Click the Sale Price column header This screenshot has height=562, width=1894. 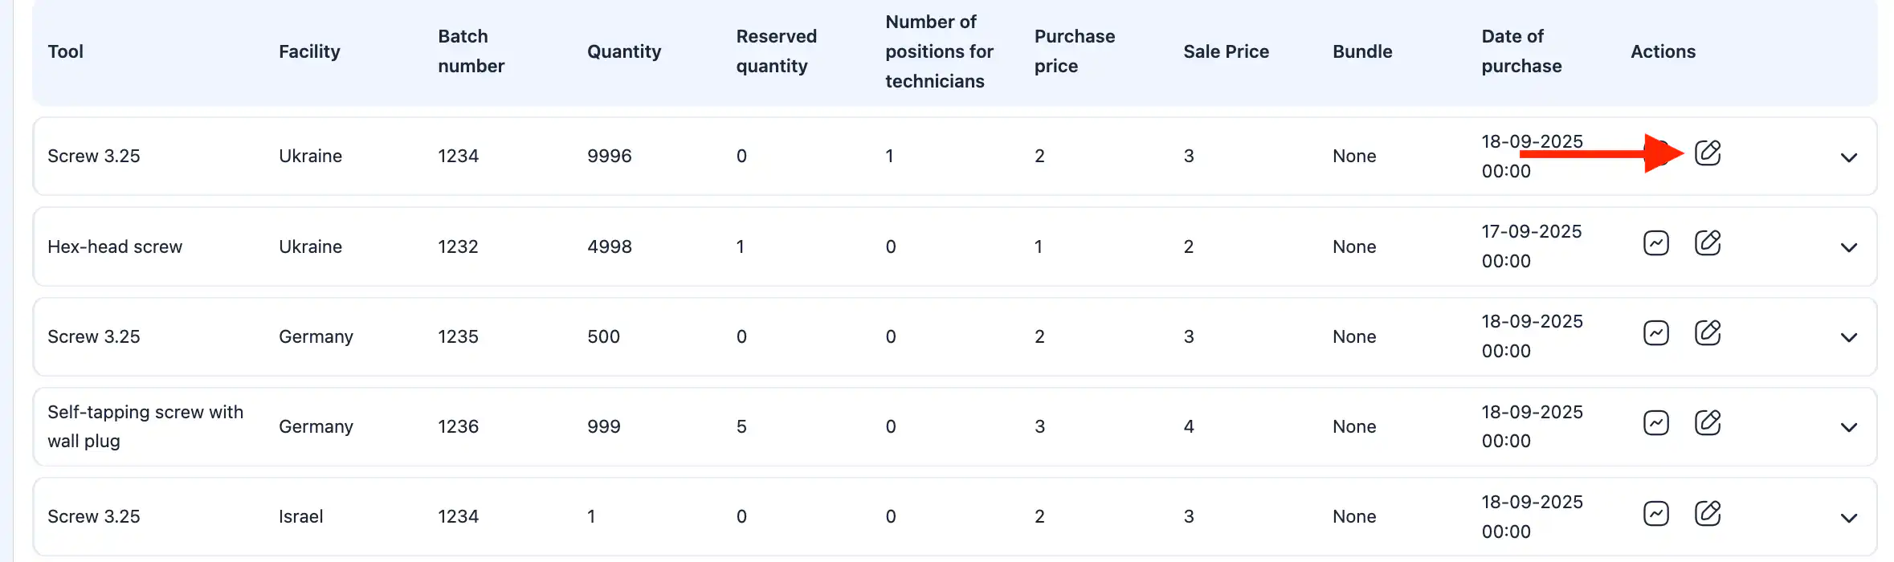click(1226, 51)
